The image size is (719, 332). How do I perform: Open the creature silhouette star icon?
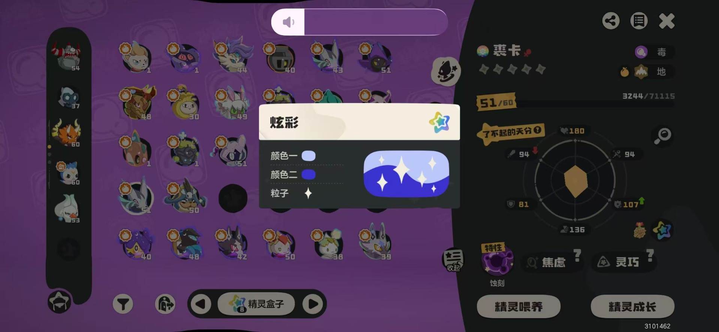[x=445, y=71]
